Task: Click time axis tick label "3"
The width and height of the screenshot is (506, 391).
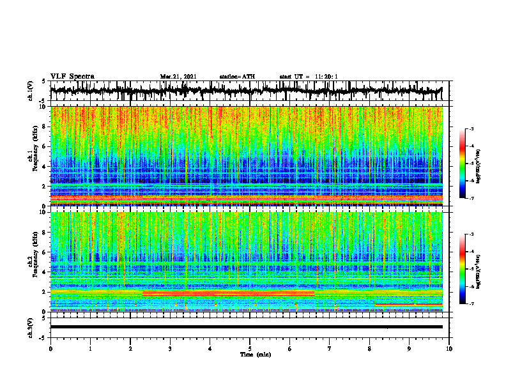Action: point(170,349)
